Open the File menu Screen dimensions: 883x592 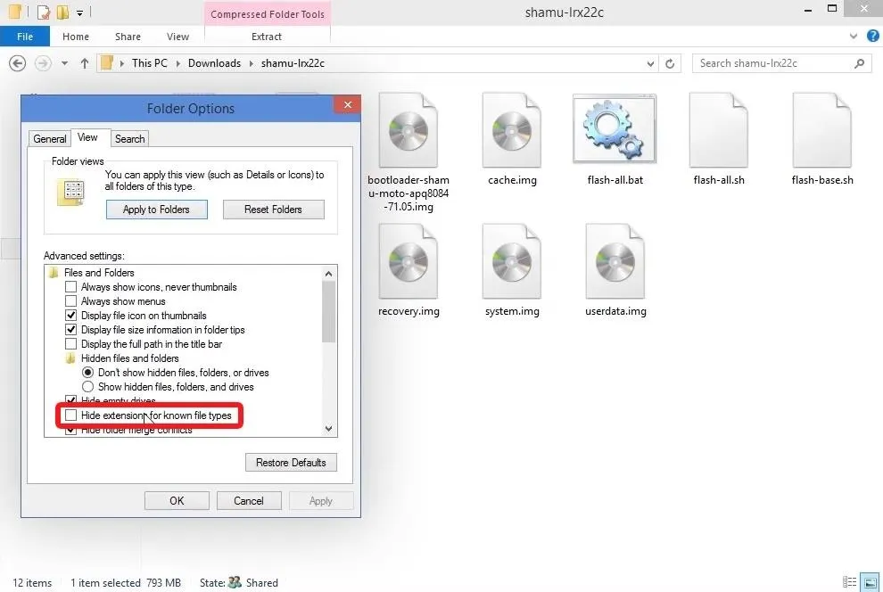(25, 37)
